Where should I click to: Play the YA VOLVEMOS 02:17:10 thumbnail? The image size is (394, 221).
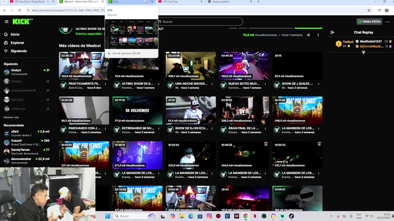click(137, 110)
